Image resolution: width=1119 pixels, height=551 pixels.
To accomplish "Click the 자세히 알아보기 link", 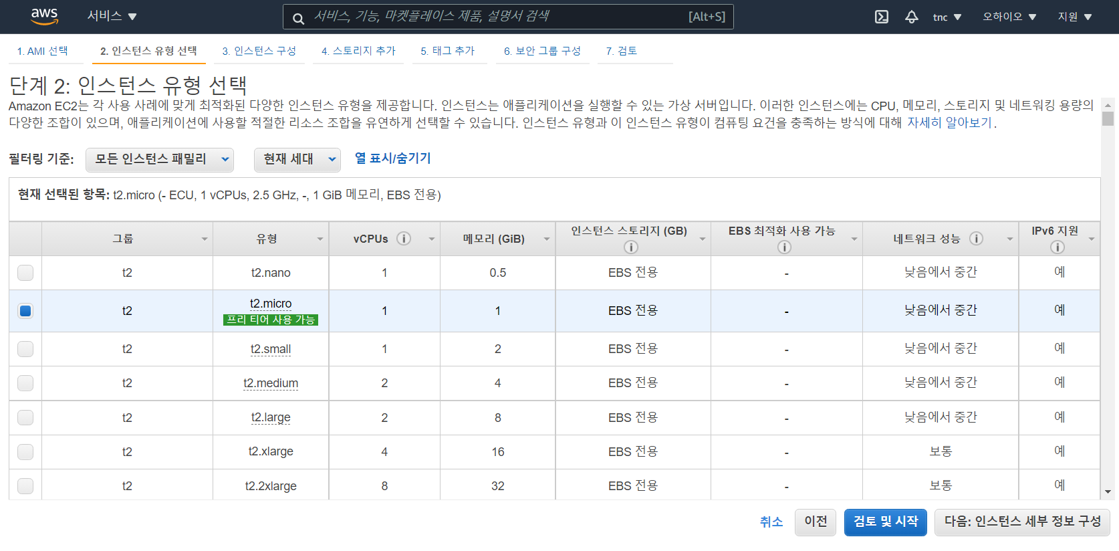I will point(949,123).
